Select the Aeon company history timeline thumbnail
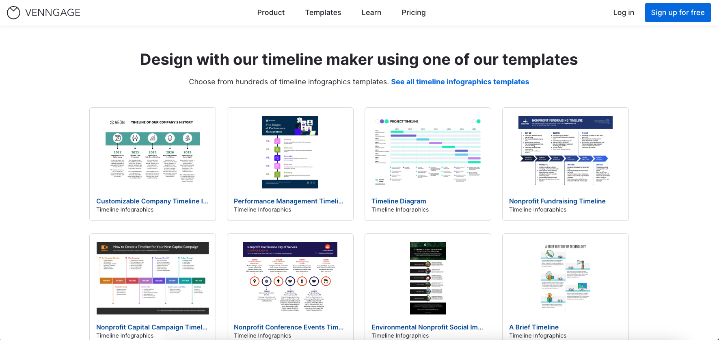Image resolution: width=719 pixels, height=340 pixels. click(153, 152)
